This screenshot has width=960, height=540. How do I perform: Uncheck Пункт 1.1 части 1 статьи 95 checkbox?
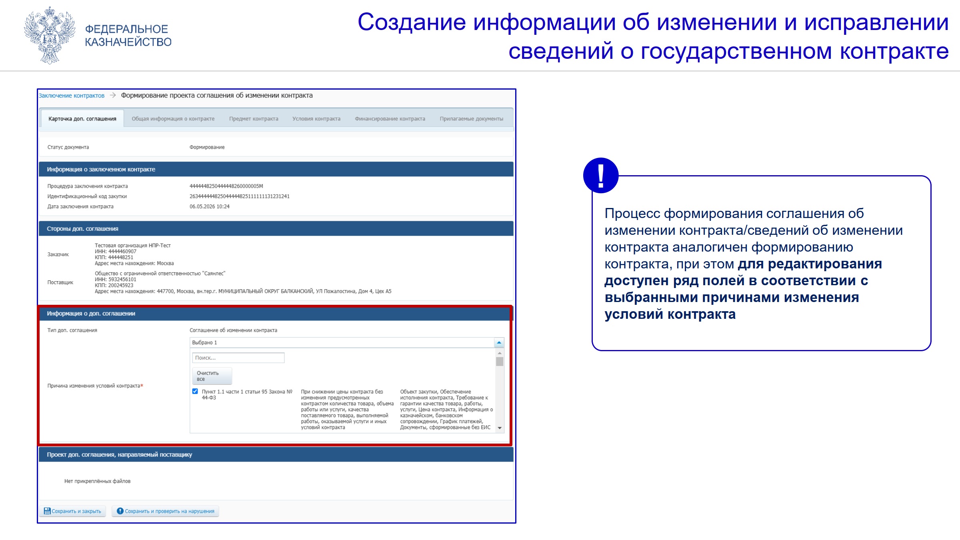195,392
